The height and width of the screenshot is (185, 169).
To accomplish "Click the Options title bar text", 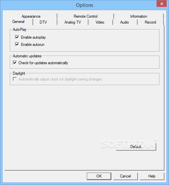I will (x=84, y=5).
